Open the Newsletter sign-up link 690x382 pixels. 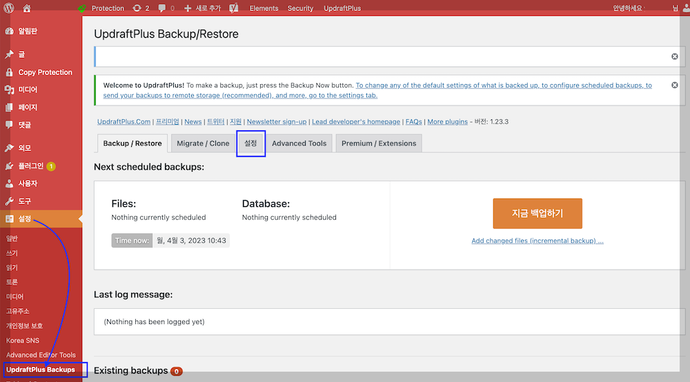(x=277, y=122)
